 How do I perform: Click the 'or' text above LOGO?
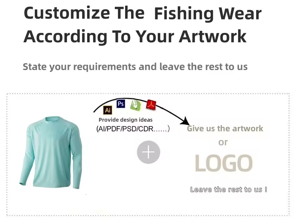pos(223,143)
